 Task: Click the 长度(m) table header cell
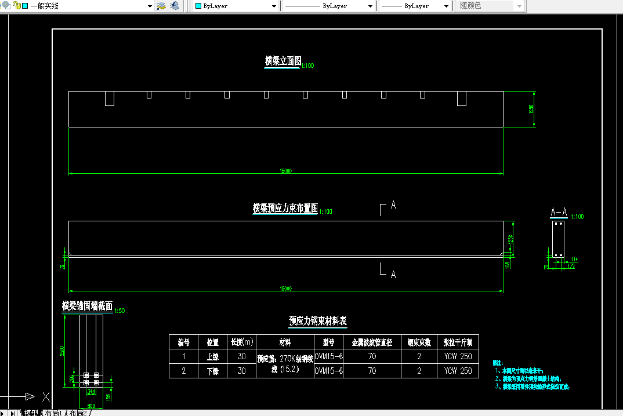pos(241,342)
